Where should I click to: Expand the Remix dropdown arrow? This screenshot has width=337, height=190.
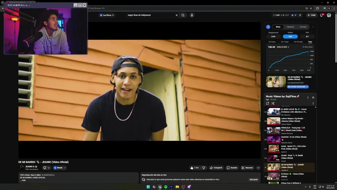(x=65, y=168)
